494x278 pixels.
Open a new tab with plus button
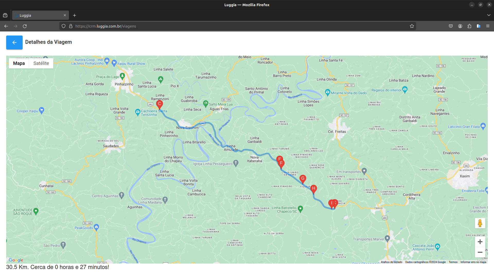[x=75, y=15]
